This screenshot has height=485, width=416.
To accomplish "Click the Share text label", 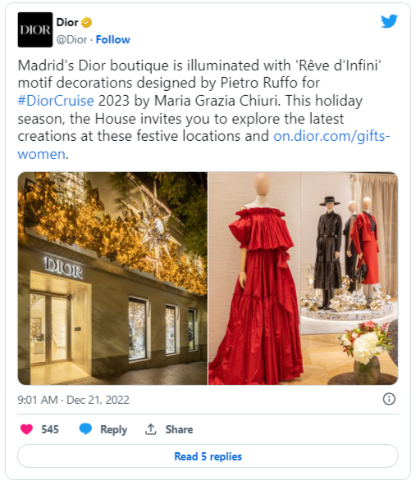I will [179, 429].
